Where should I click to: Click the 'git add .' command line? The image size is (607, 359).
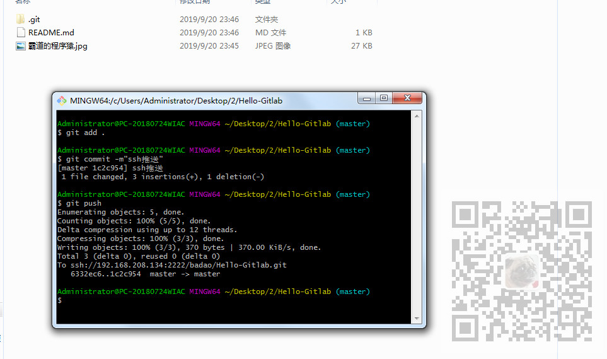pyautogui.click(x=81, y=132)
